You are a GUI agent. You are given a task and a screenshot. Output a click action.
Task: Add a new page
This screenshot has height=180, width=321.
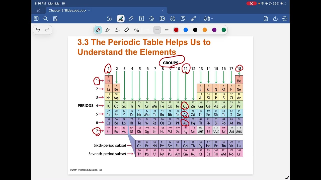[x=266, y=18]
